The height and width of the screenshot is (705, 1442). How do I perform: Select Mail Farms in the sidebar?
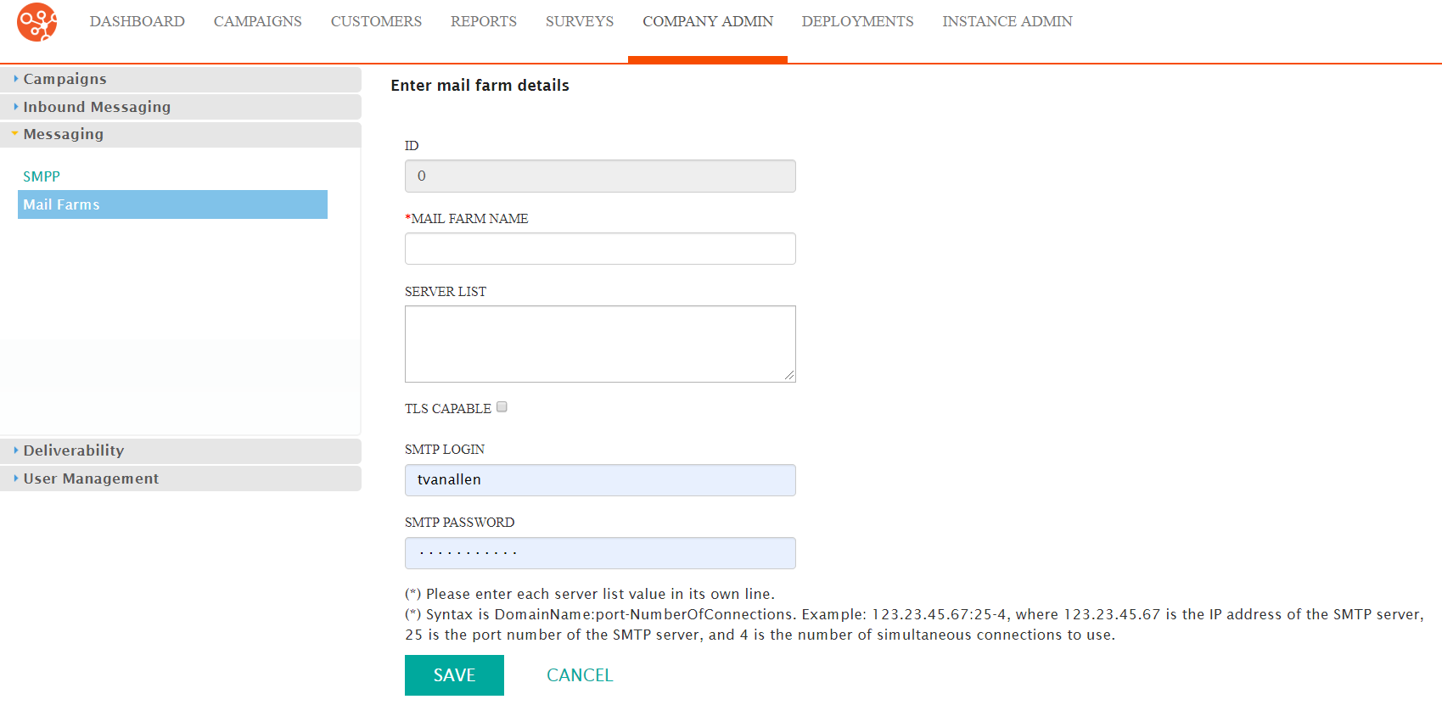coord(172,204)
